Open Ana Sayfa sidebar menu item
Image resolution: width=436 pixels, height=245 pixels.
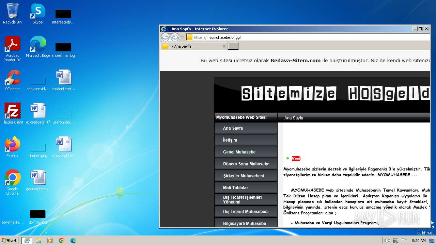click(x=246, y=128)
